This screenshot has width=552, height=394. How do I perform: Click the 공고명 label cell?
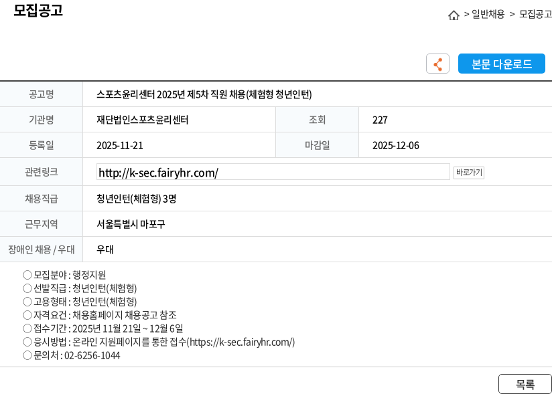[x=41, y=94]
